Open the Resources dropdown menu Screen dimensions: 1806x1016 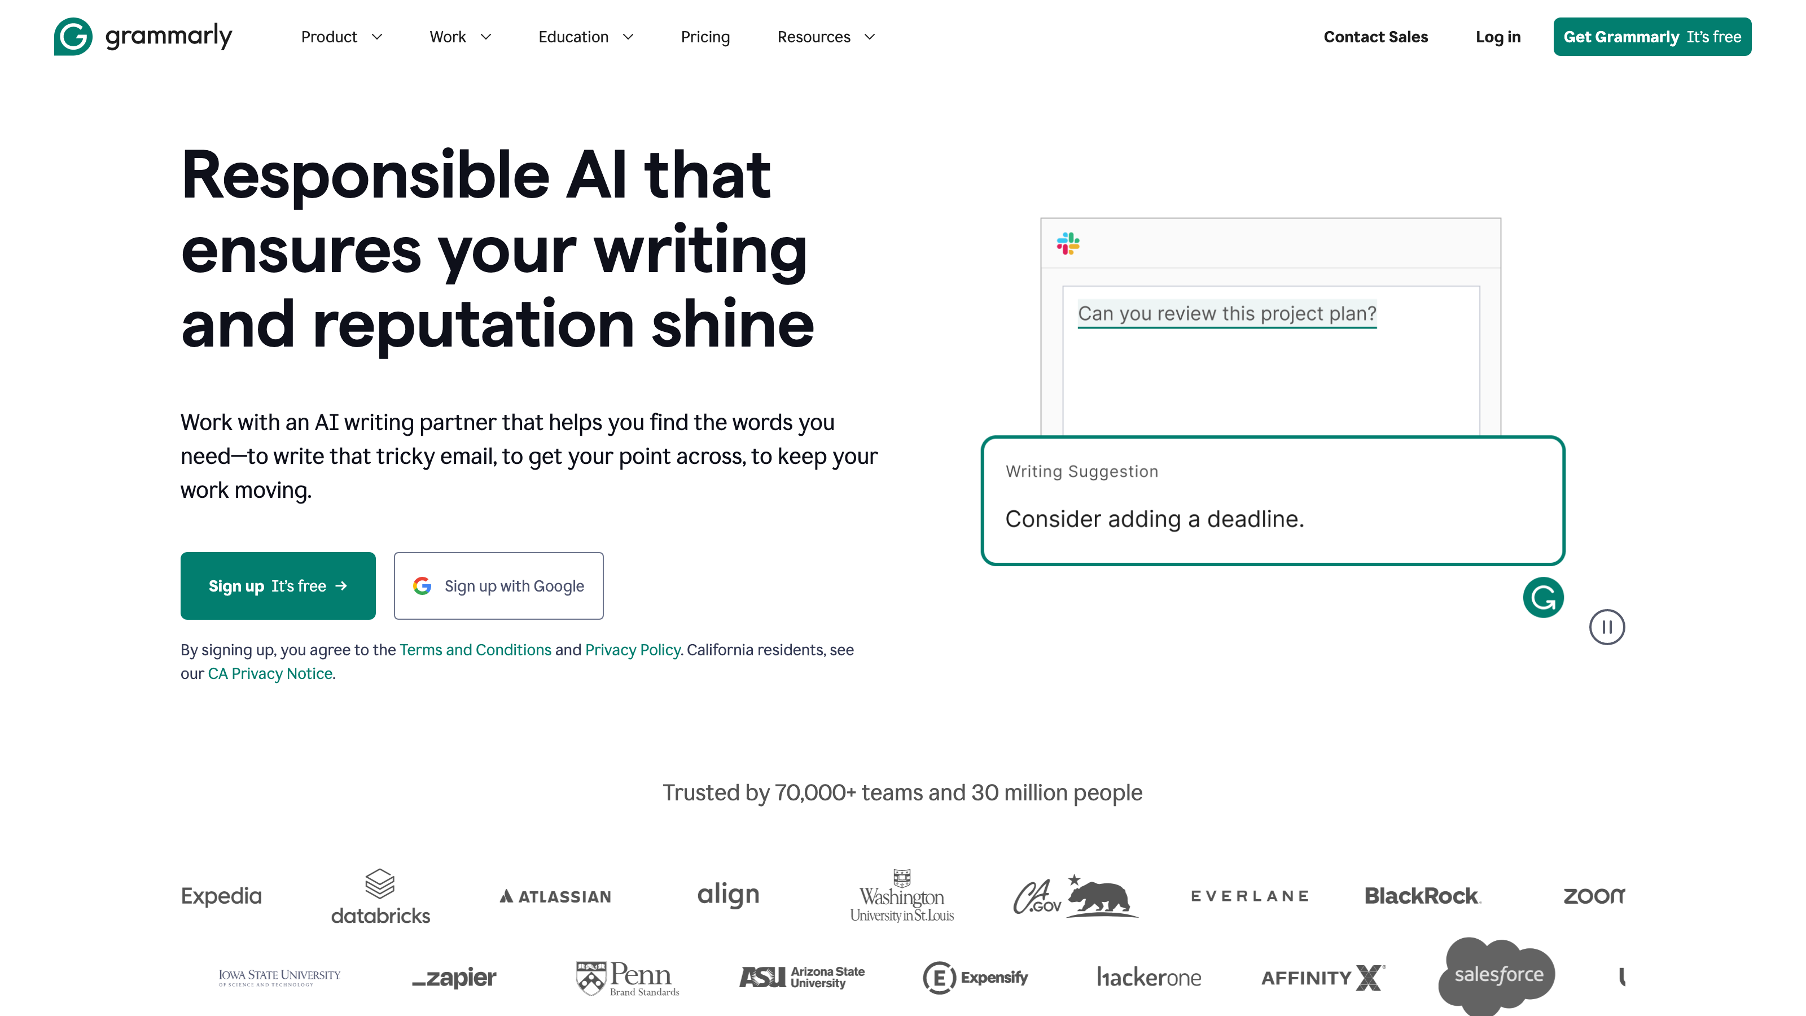coord(825,37)
